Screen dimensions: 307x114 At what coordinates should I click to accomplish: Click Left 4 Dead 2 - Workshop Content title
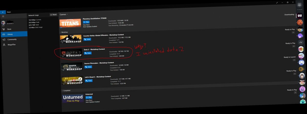click(x=98, y=77)
